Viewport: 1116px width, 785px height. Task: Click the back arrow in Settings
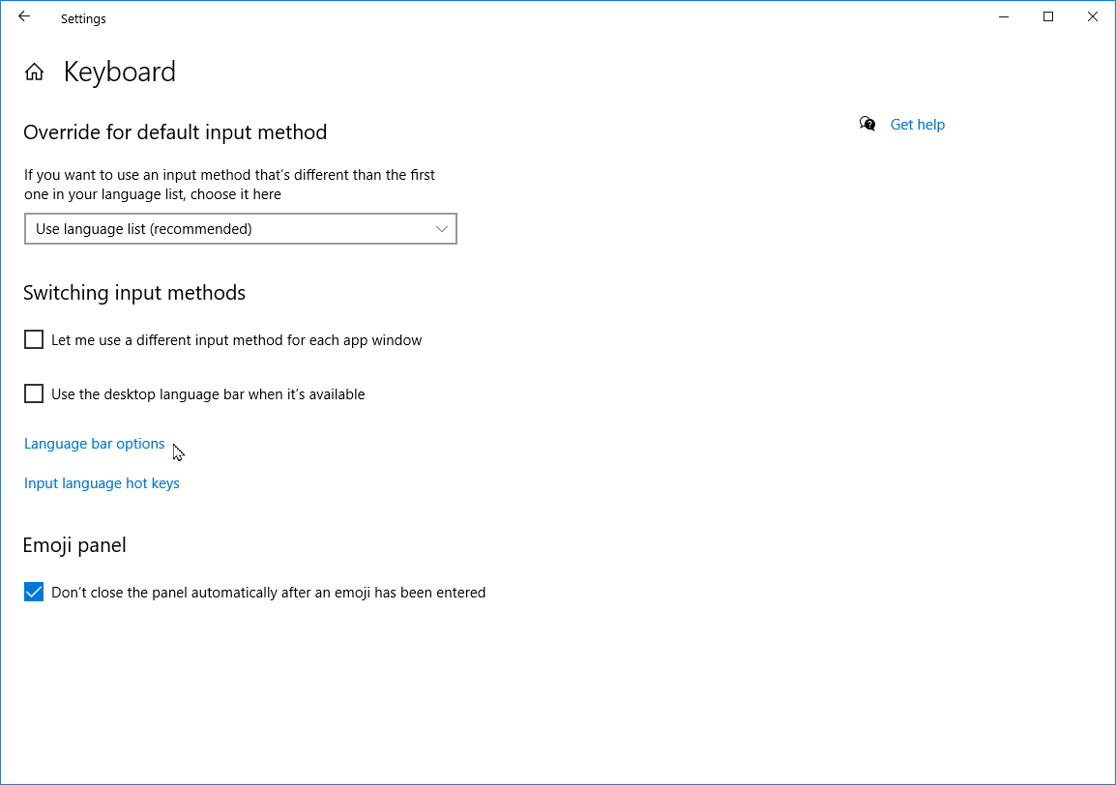[x=24, y=17]
